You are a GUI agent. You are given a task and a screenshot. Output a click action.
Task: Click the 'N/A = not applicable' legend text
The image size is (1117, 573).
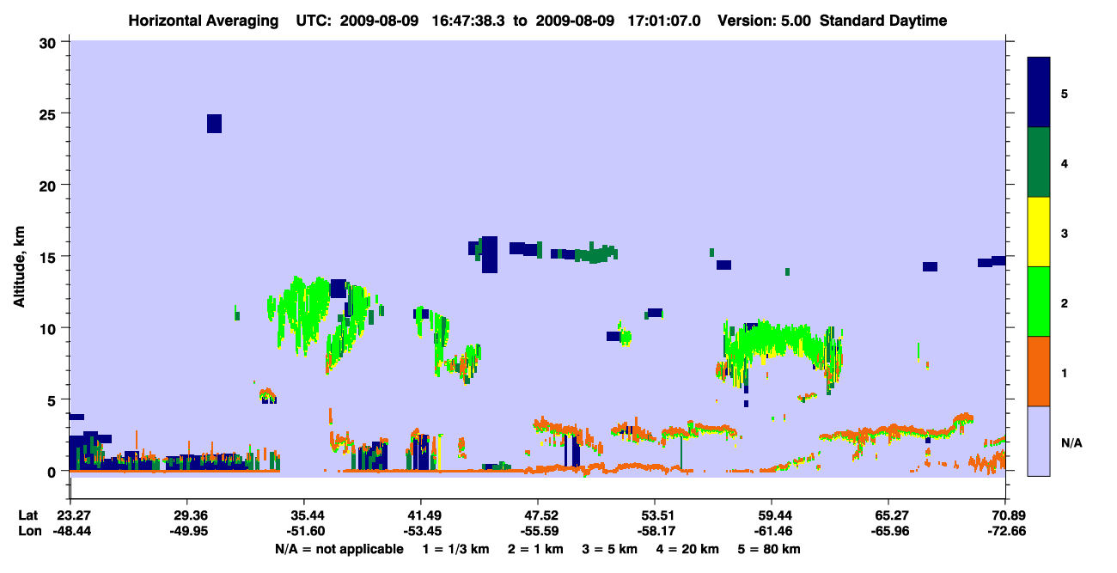(x=339, y=549)
